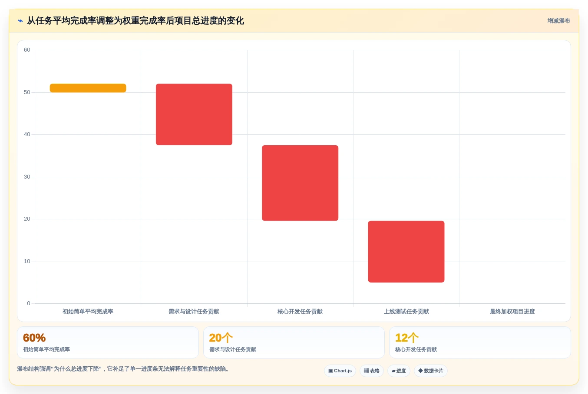Click the x-axis label 初始简单平均完成率

(88, 312)
